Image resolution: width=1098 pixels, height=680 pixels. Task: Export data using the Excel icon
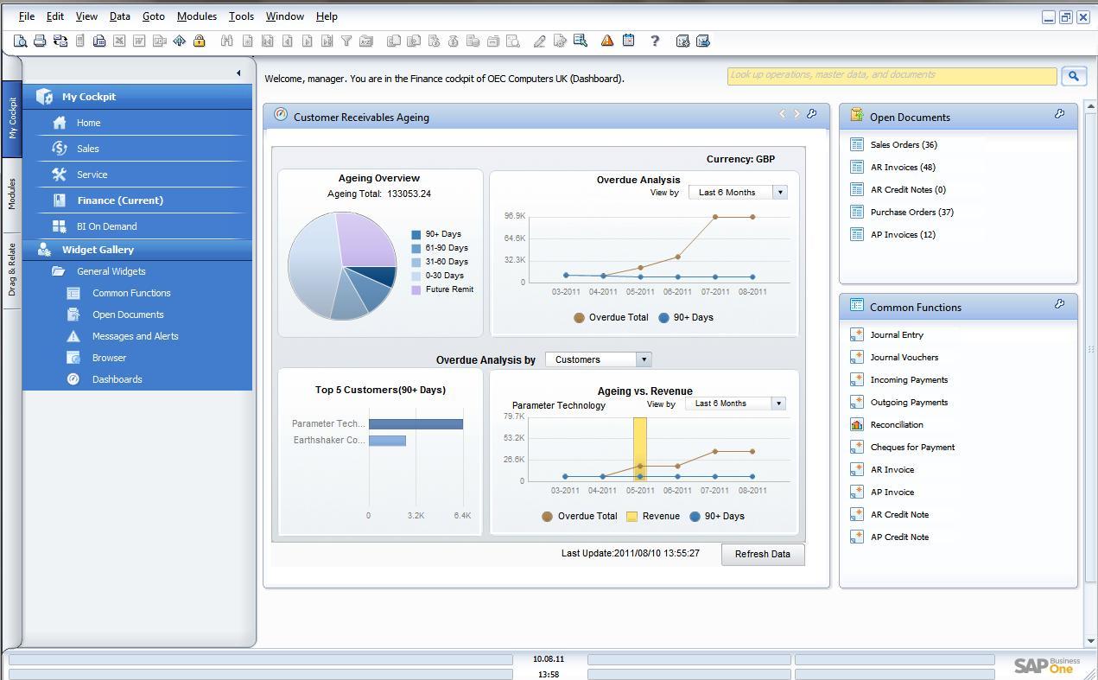click(x=119, y=41)
